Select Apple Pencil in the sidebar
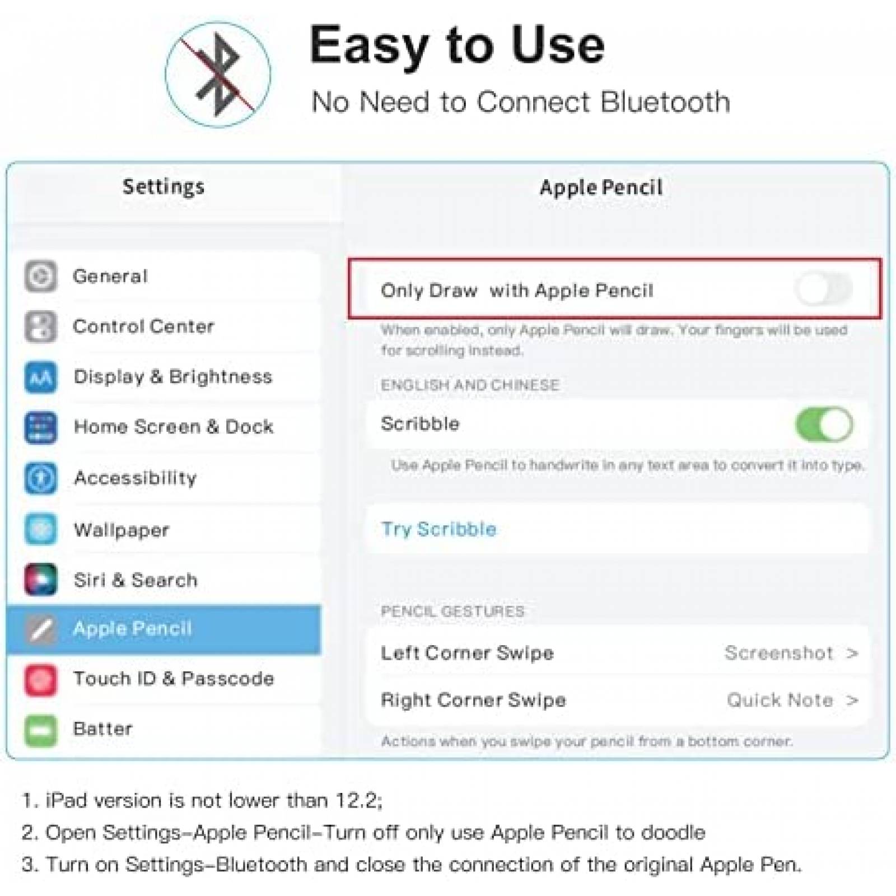 164,629
